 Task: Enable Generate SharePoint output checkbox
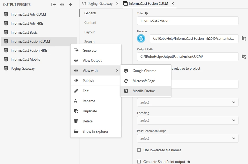(139, 162)
